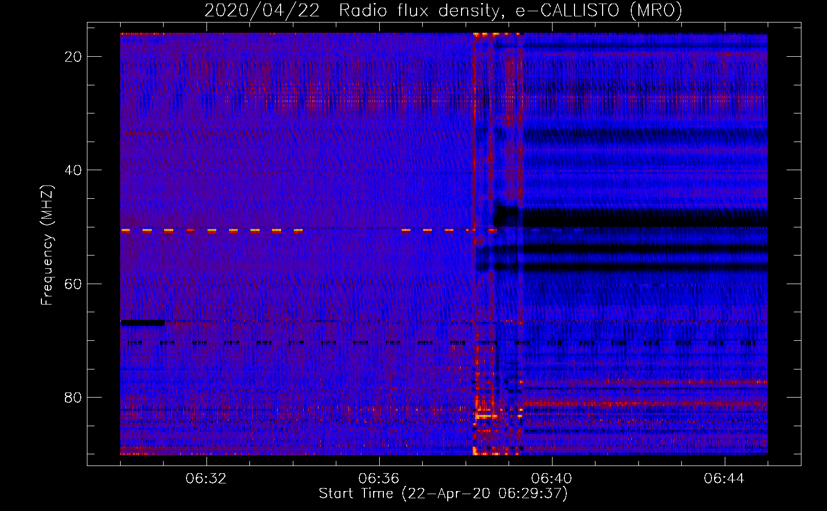Click the '06:44' time tick label
Image resolution: width=827 pixels, height=511 pixels.
[x=724, y=479]
